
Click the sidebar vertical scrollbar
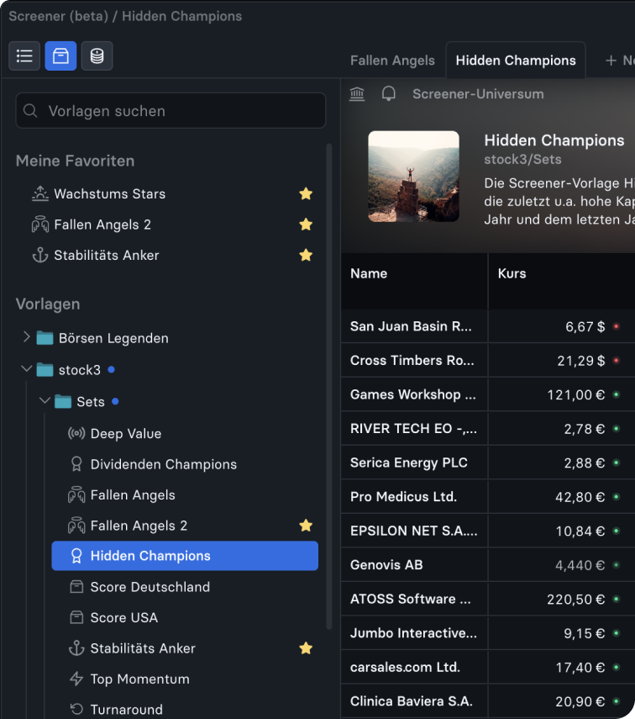tap(329, 378)
